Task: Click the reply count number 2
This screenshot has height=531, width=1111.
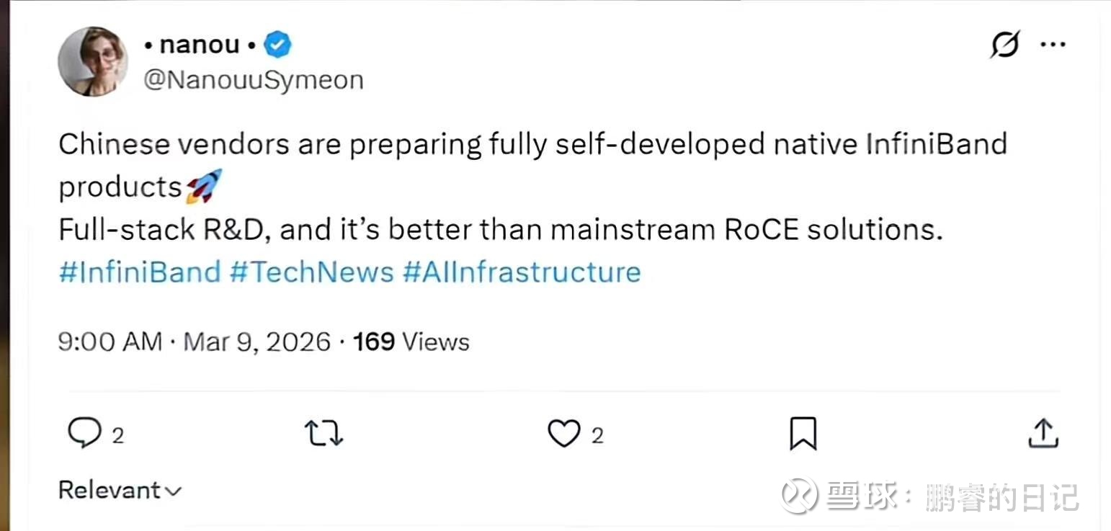Action: tap(117, 436)
